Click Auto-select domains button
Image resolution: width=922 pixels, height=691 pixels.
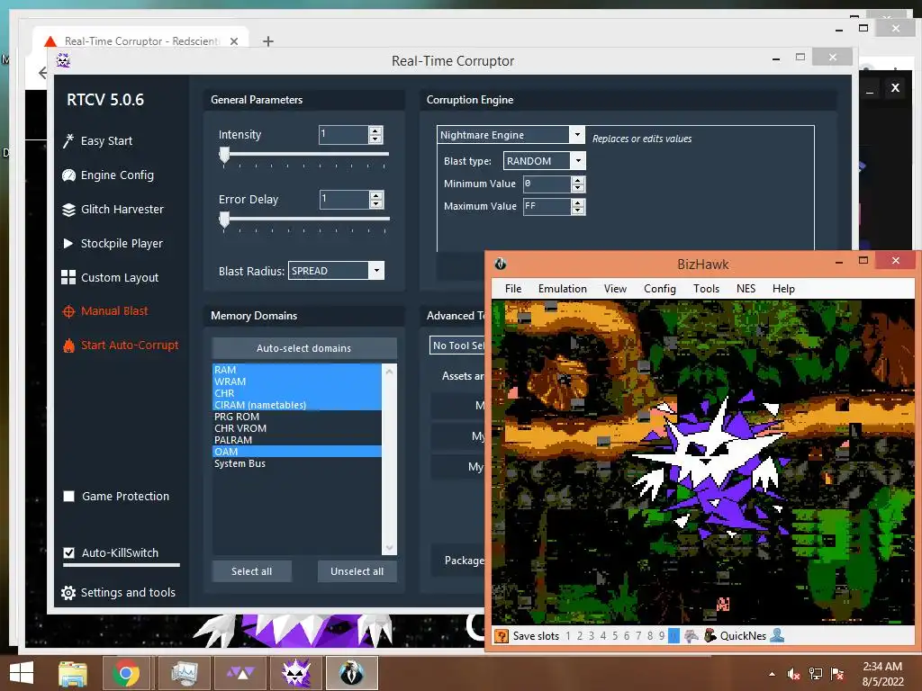click(x=304, y=348)
